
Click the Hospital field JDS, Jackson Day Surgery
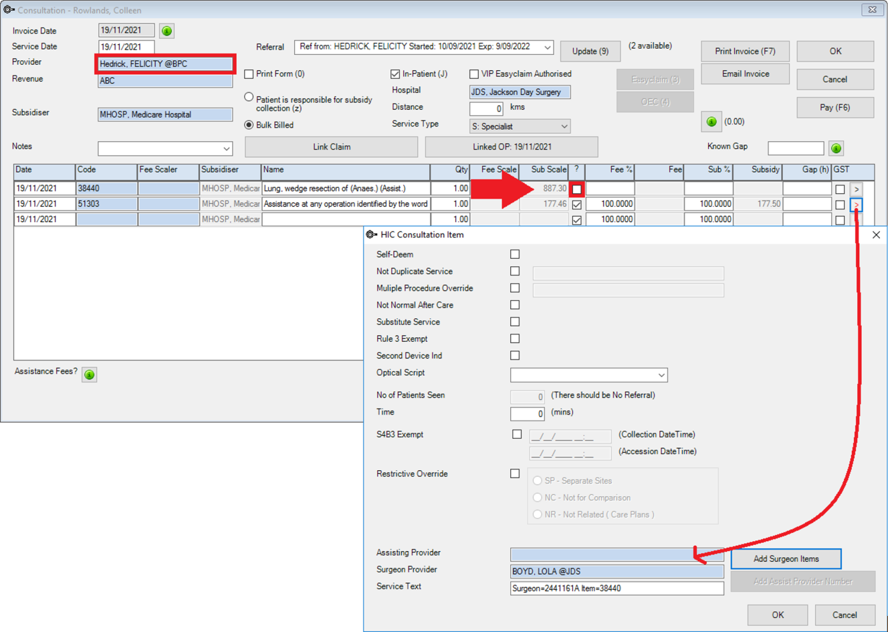coord(520,92)
